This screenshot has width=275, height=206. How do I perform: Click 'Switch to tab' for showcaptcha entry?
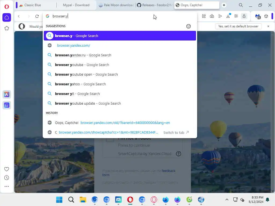pyautogui.click(x=176, y=133)
